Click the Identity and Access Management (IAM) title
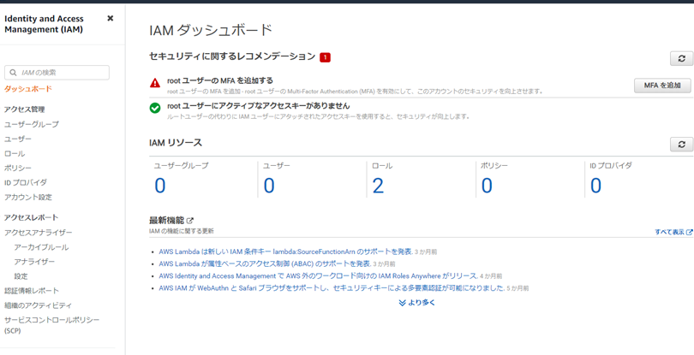The image size is (694, 355). 44,24
